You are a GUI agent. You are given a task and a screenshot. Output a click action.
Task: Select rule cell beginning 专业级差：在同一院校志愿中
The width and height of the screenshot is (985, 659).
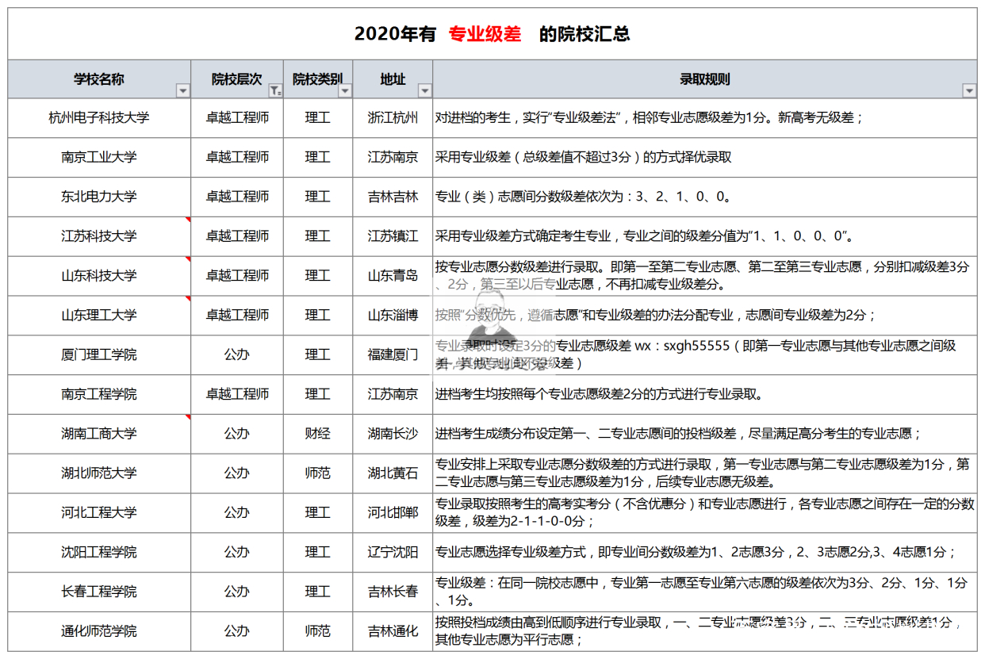(705, 592)
